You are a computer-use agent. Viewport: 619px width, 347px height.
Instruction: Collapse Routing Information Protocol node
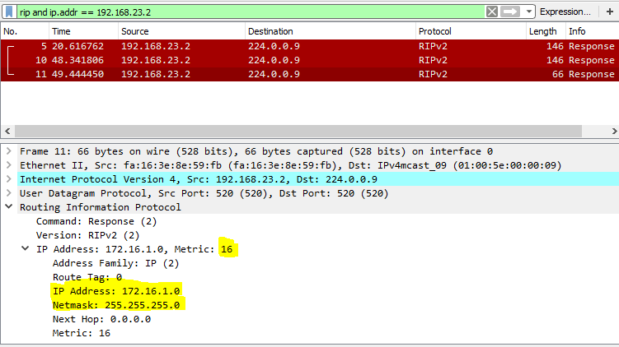pos(9,206)
